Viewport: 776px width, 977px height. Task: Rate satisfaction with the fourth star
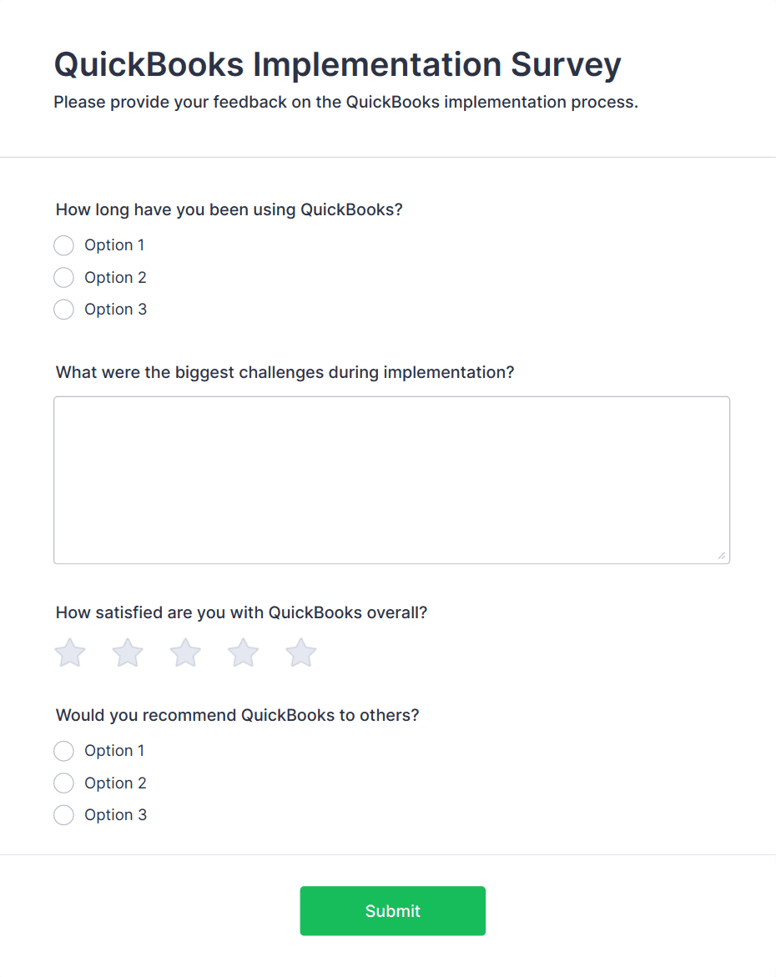point(243,652)
